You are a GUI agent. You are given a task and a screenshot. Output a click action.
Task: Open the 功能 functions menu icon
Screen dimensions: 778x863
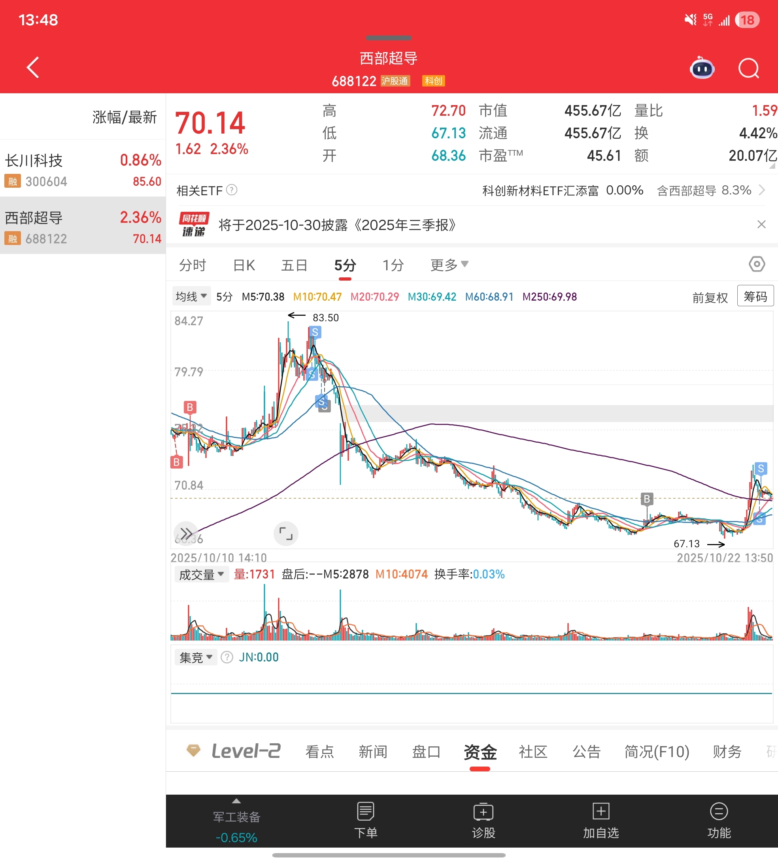point(719,811)
